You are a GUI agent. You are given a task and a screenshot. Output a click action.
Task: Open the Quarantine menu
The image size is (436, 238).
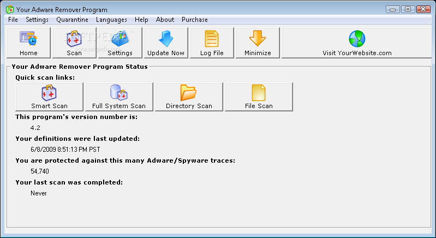[72, 20]
